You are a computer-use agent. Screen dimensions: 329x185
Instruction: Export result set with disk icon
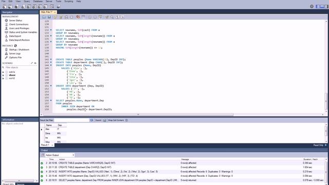coord(105,120)
